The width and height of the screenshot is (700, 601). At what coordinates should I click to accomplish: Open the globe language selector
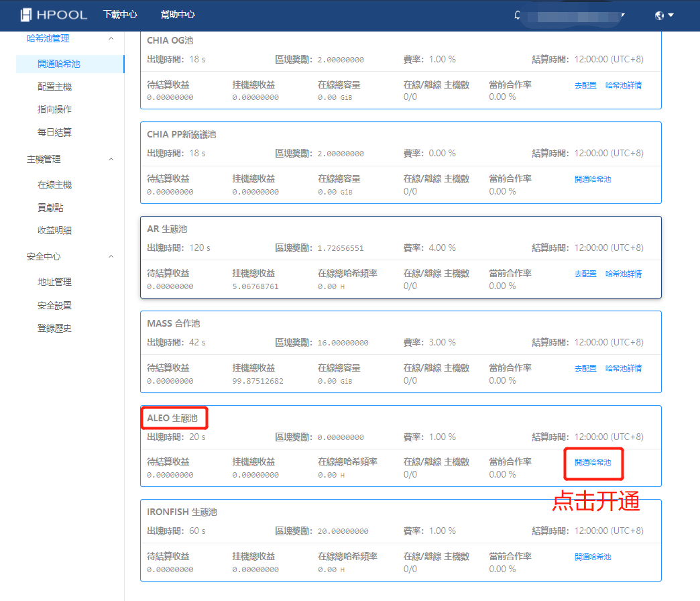tap(664, 15)
